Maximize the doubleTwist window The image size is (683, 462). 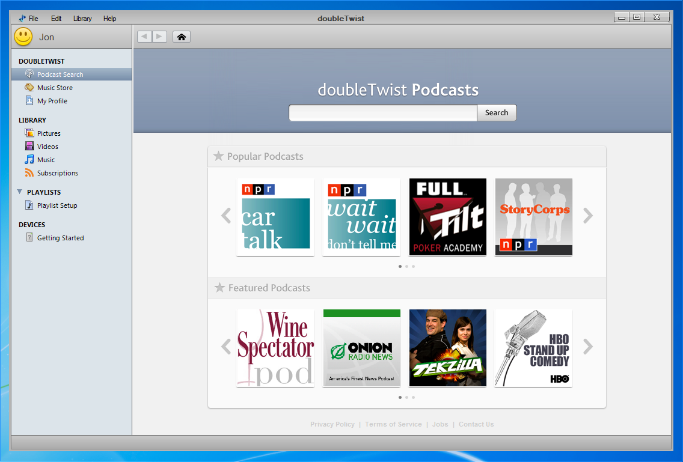[636, 17]
